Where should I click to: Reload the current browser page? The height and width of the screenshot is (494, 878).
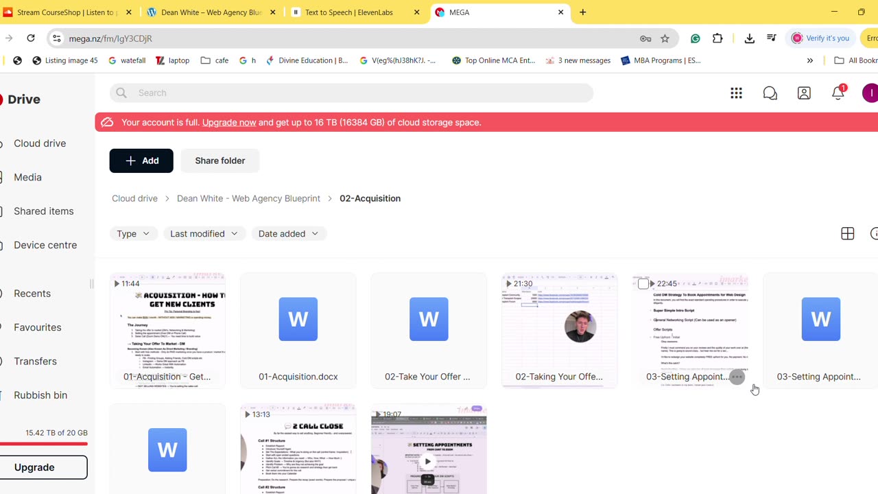coord(31,38)
